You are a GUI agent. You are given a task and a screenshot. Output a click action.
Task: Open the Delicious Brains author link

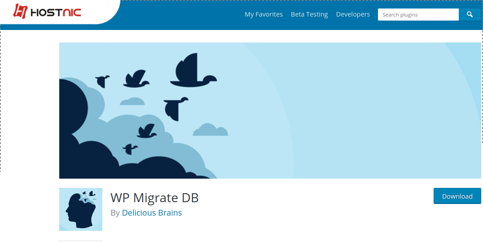pos(152,213)
